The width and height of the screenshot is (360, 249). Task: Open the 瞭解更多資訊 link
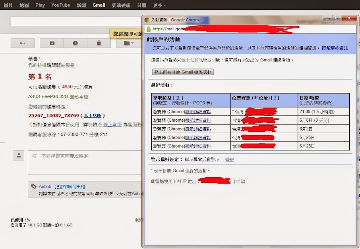click(335, 48)
